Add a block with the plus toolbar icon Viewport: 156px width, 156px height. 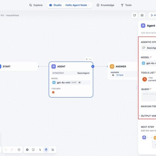tap(27, 150)
